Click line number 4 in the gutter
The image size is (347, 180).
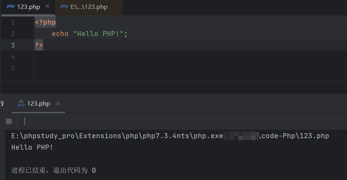(x=13, y=57)
